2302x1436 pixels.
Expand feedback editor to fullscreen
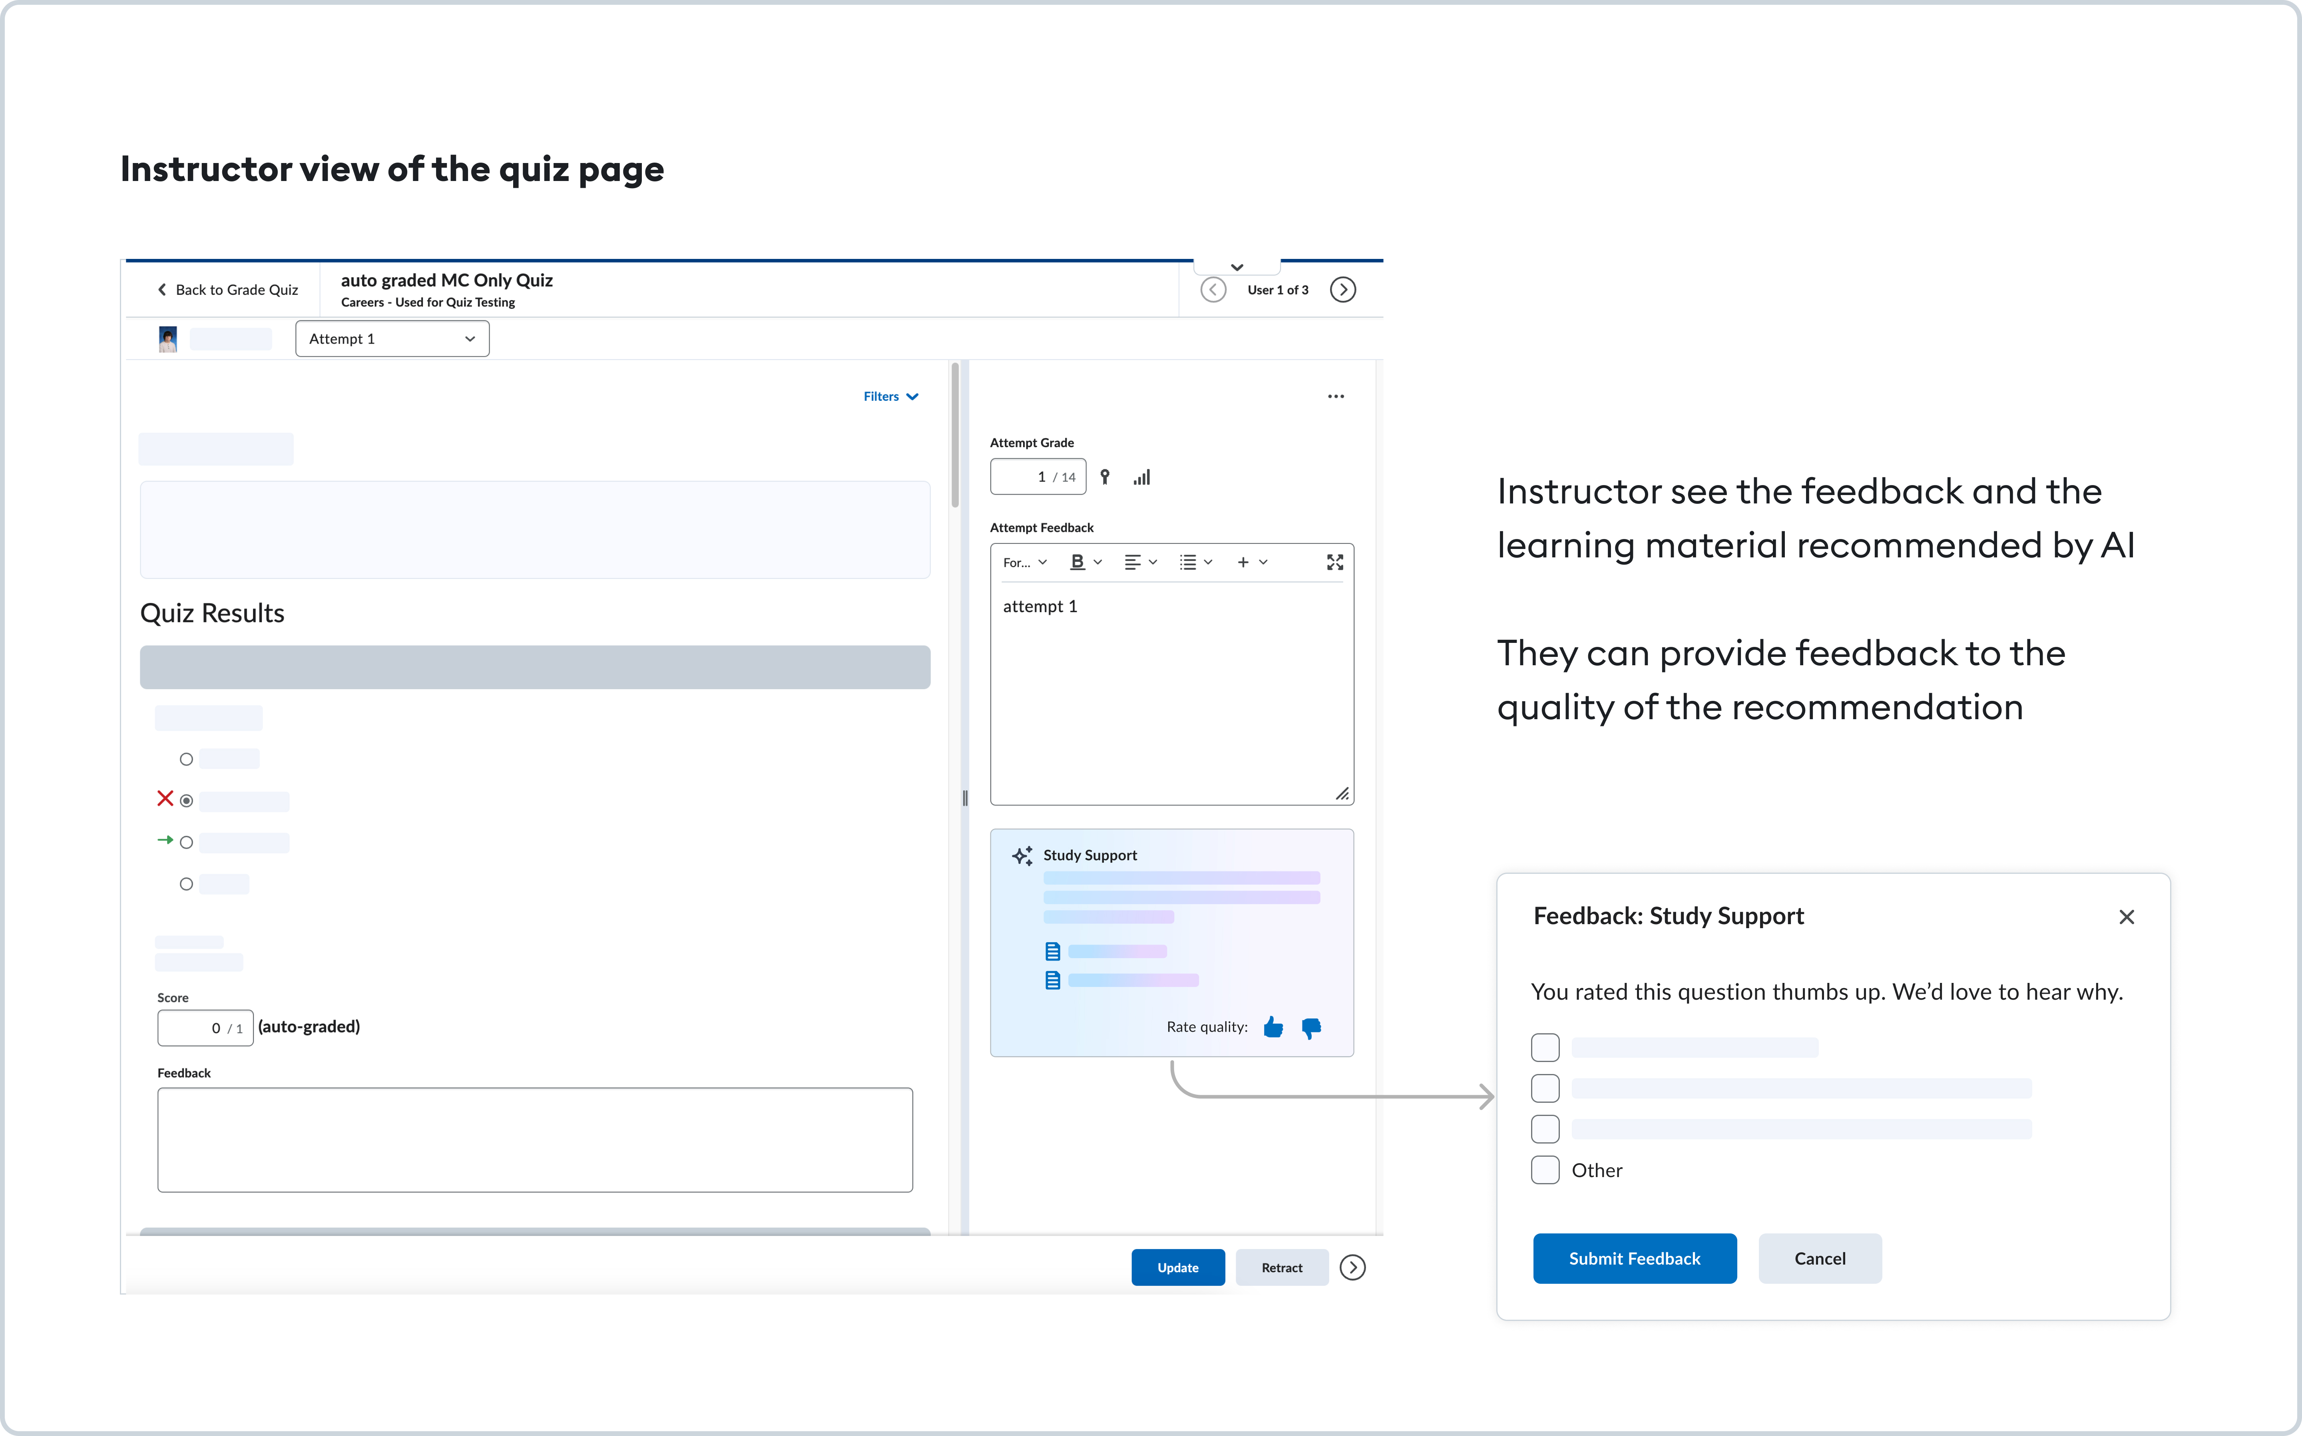[x=1334, y=562]
